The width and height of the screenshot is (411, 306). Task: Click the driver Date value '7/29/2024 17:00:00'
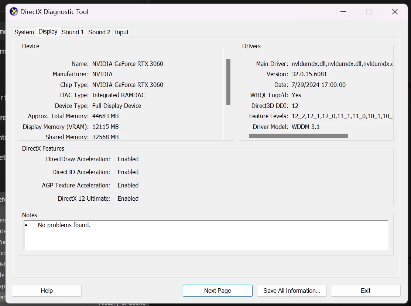[318, 85]
